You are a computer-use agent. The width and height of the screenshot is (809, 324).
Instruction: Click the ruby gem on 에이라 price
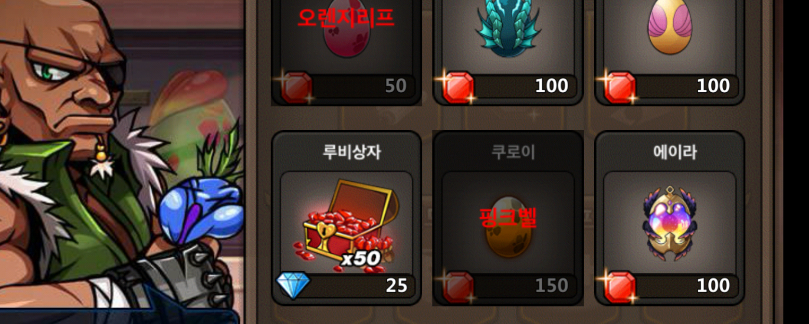coord(619,287)
